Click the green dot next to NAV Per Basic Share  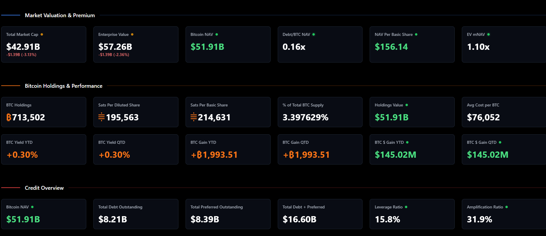click(x=416, y=34)
